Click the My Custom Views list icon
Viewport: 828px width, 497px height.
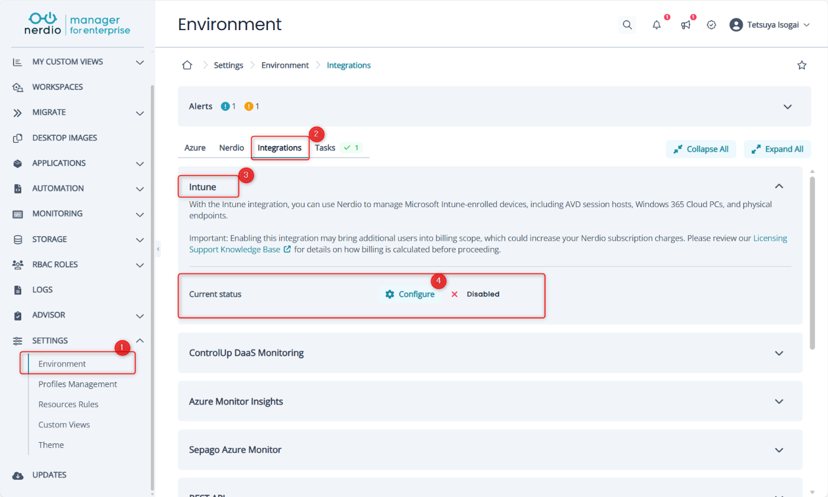coord(18,62)
